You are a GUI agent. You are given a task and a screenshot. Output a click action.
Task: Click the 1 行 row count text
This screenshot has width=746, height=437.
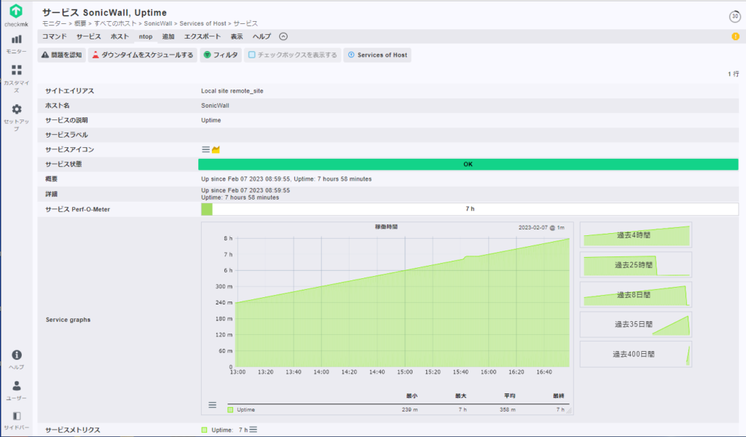coord(733,74)
